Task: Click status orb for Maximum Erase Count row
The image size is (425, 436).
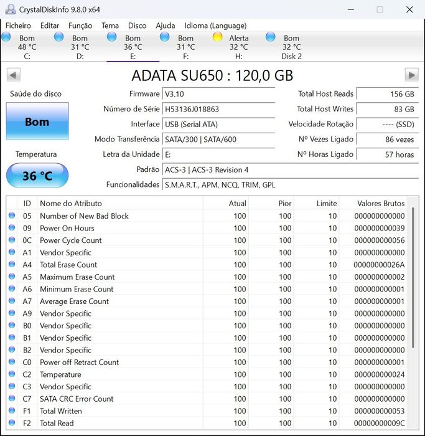Action: pyautogui.click(x=12, y=277)
